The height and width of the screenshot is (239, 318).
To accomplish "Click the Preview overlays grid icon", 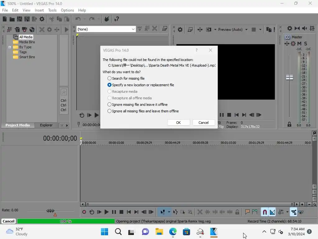I will pyautogui.click(x=253, y=30).
